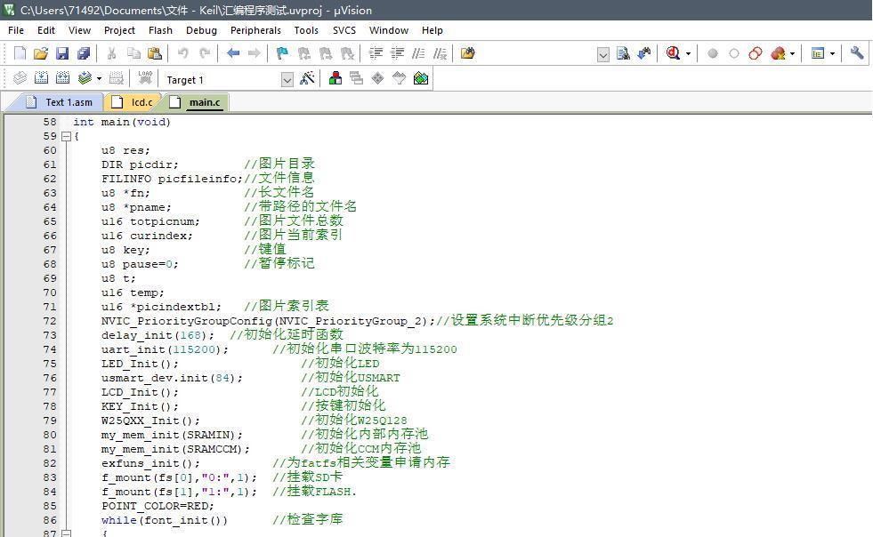Open Find in Files icon
The width and height of the screenshot is (873, 537).
point(468,53)
